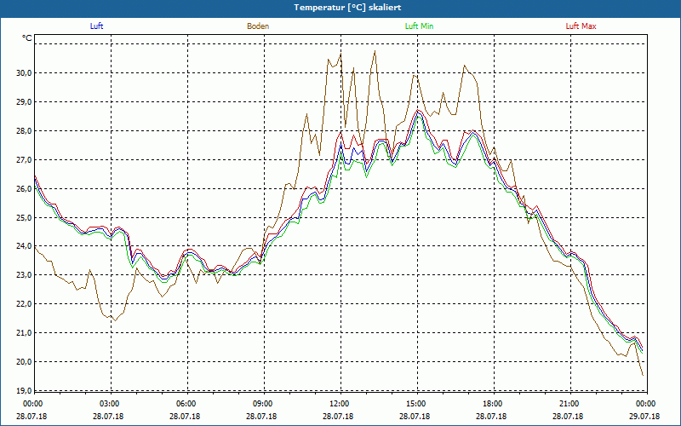Click the '25,0' y-axis value
Screen dimensions: 681x426
[x=25, y=217]
